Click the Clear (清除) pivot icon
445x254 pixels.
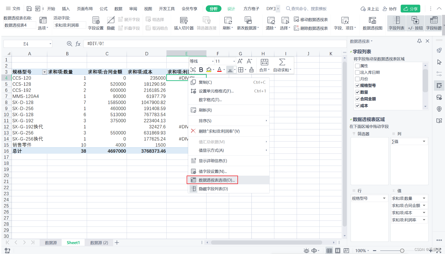[271, 20]
